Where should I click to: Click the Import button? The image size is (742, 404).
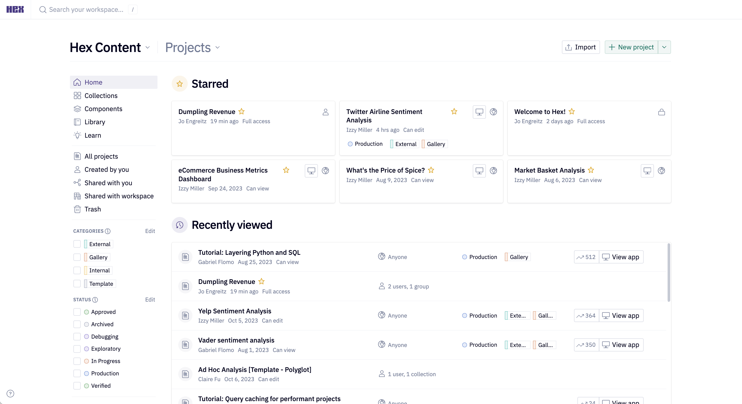(x=580, y=47)
